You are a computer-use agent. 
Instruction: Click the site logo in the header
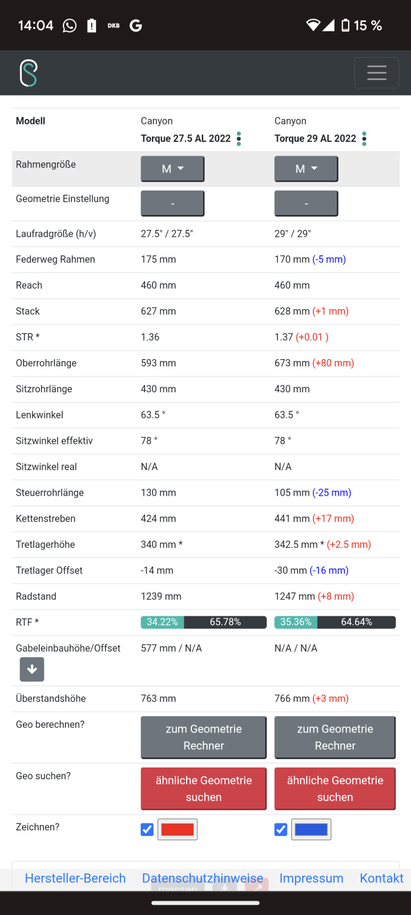(29, 73)
